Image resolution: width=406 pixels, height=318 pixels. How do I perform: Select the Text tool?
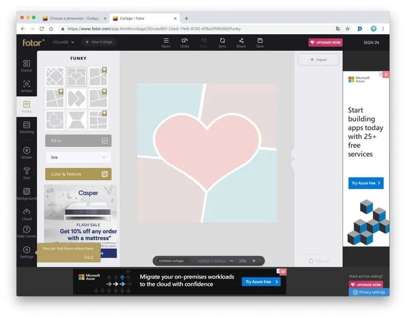click(26, 173)
